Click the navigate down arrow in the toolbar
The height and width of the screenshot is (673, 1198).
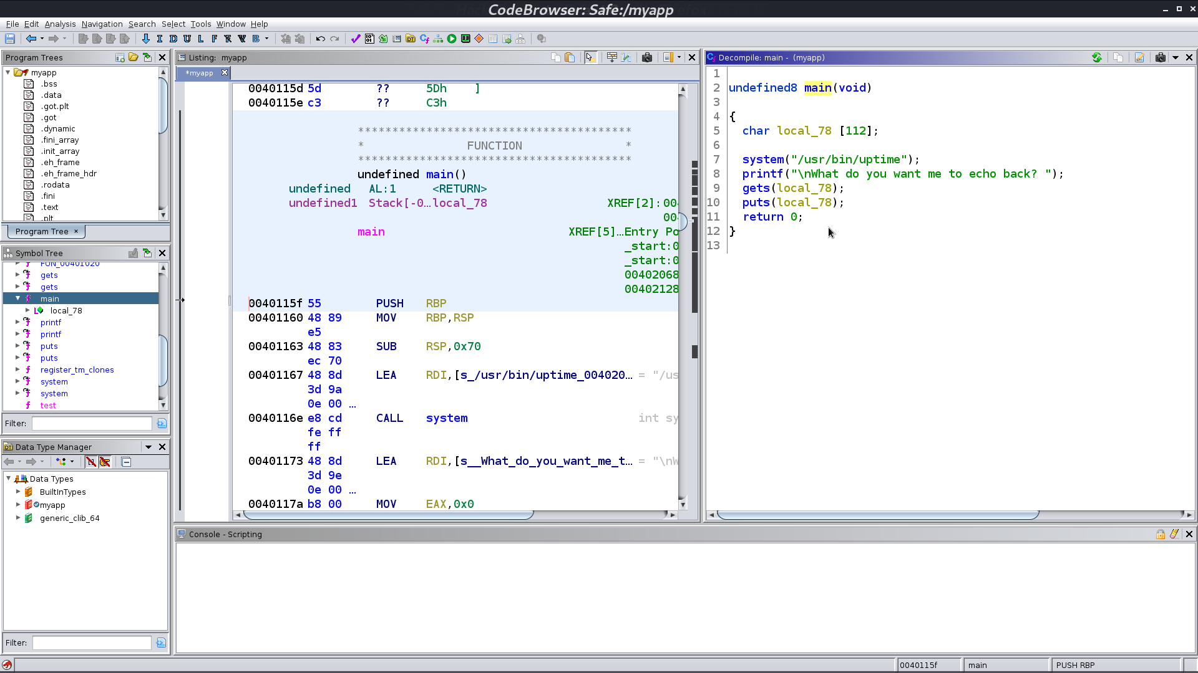[x=146, y=39]
